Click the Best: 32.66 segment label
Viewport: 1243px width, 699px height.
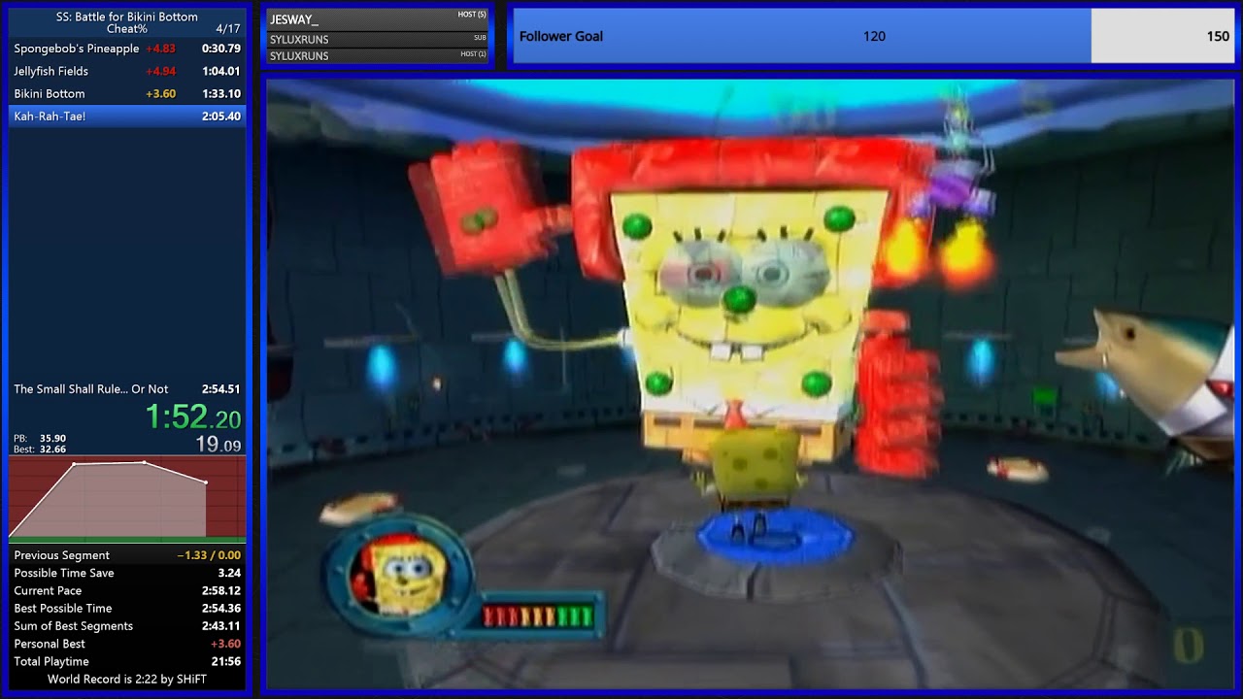click(40, 449)
